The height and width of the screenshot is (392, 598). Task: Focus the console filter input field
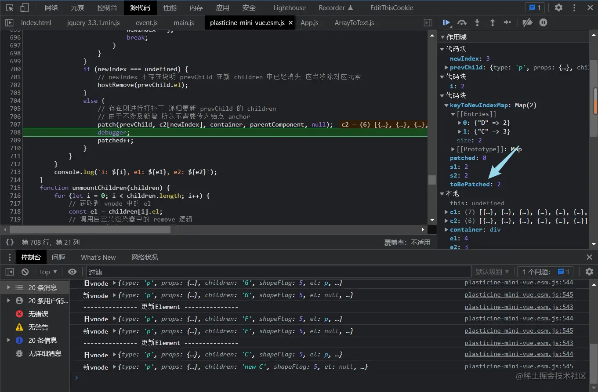coord(279,272)
